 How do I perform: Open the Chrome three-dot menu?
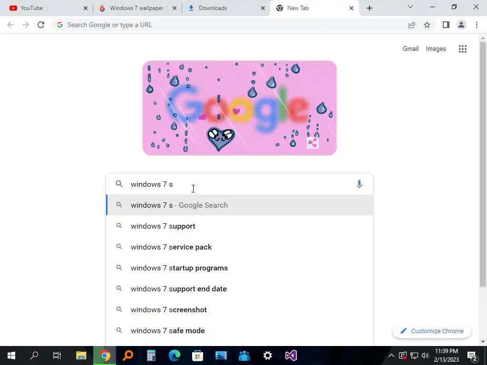point(477,25)
